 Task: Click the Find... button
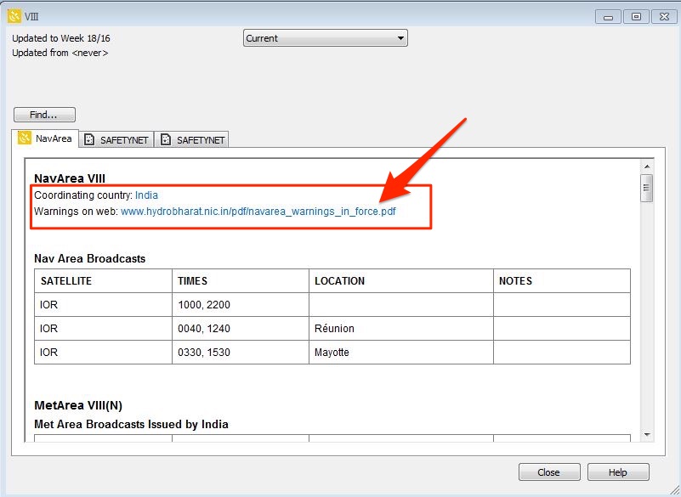[x=44, y=115]
